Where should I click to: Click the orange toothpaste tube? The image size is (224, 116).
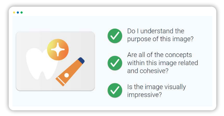coord(70,71)
